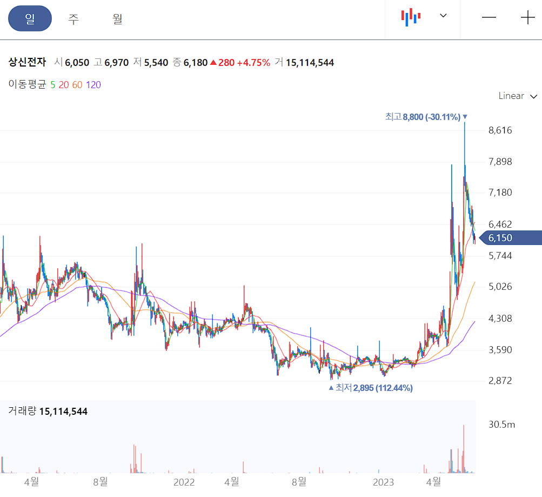
Task: Zoom in using the plus icon
Action: [x=527, y=18]
